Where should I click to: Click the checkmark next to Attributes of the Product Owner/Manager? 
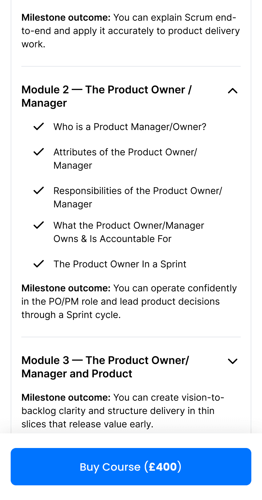[38, 152]
